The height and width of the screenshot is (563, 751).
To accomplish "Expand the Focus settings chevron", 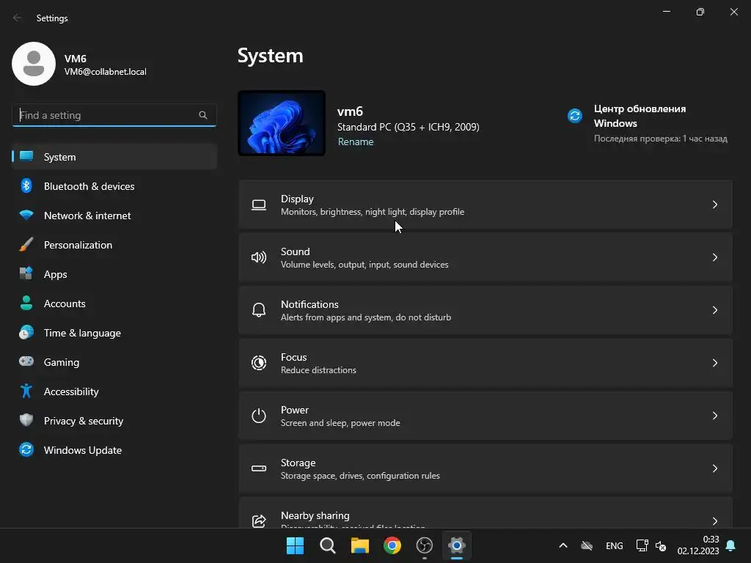I will coord(714,363).
